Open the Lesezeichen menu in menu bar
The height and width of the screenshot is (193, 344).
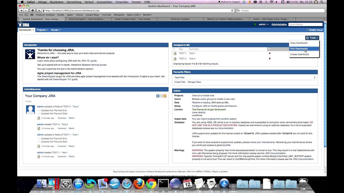(x=105, y=2)
